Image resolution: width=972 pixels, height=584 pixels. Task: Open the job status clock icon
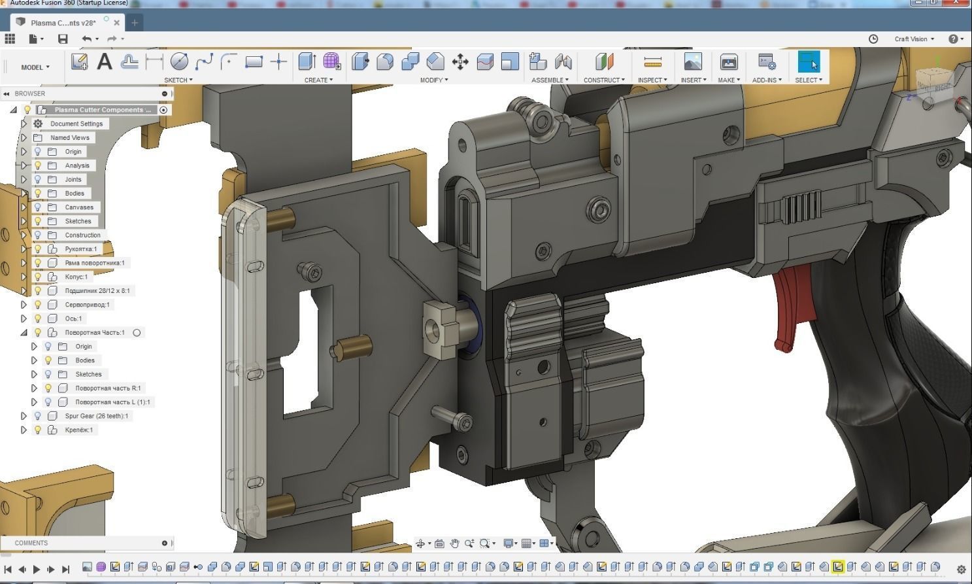pyautogui.click(x=873, y=39)
